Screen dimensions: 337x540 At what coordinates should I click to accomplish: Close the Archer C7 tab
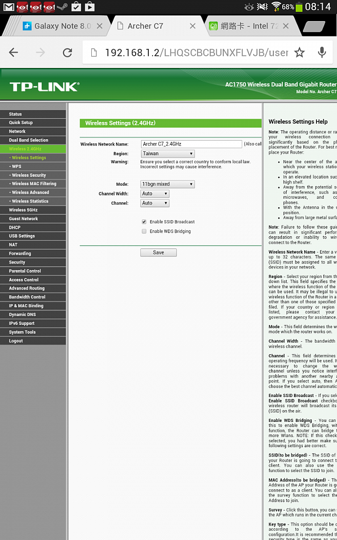pos(193,26)
